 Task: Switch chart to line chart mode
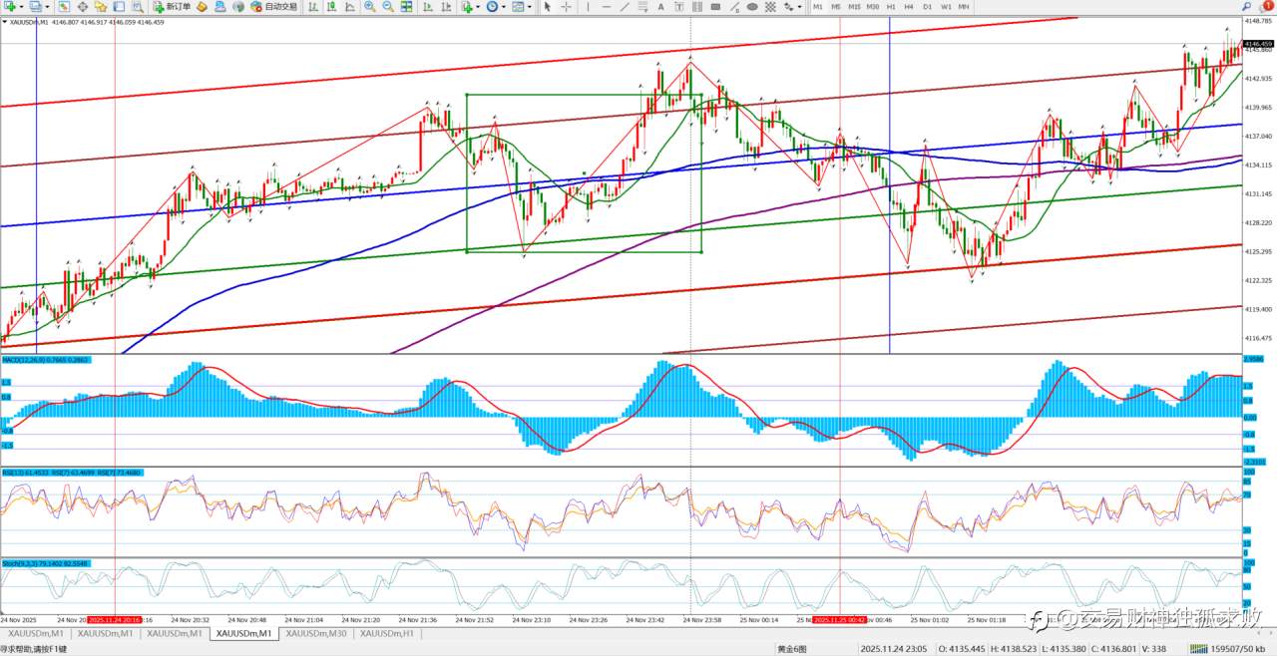coord(349,6)
